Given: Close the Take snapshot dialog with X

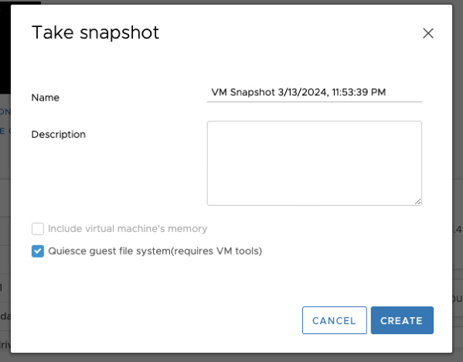Looking at the screenshot, I should pyautogui.click(x=428, y=33).
